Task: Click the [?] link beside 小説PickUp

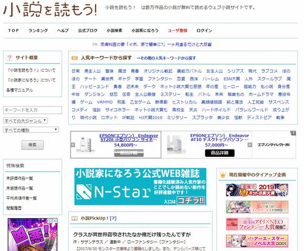Action: [x=113, y=218]
